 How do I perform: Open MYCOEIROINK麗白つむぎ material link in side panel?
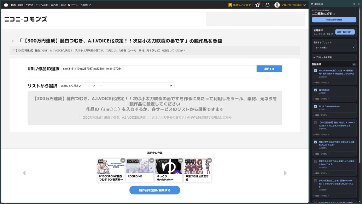(336, 72)
